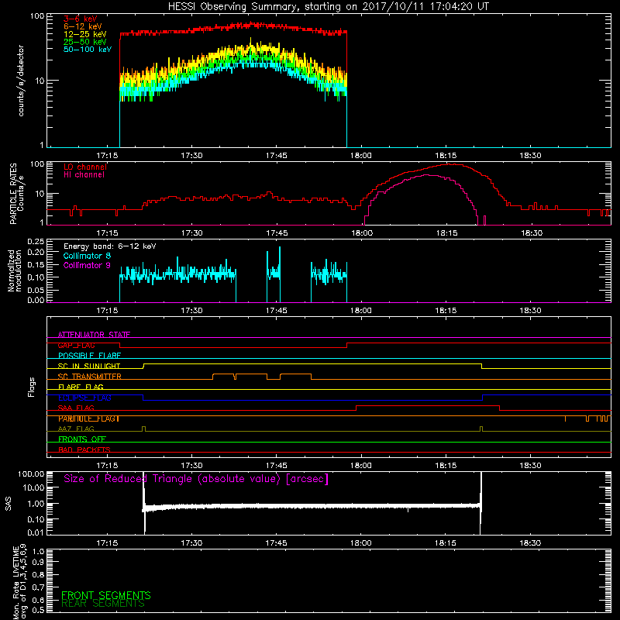The image size is (620, 620).
Task: Click the '0.20' modulation axis tick
Action: click(x=36, y=252)
